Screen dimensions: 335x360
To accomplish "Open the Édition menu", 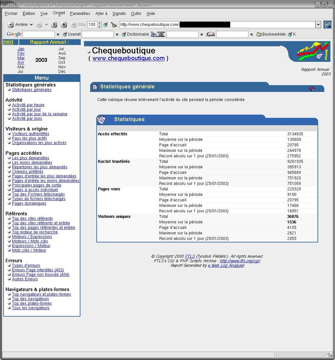I will (x=29, y=14).
